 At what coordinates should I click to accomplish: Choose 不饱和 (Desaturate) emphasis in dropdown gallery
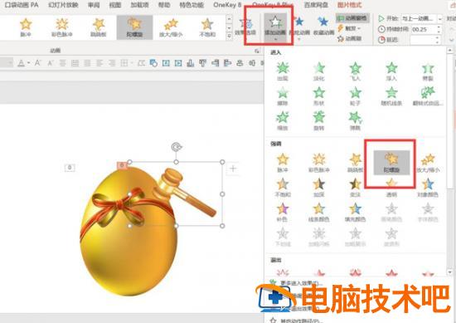click(283, 188)
